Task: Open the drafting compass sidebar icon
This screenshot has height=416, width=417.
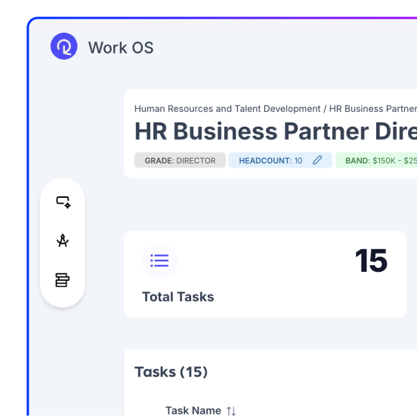Action: tap(63, 241)
